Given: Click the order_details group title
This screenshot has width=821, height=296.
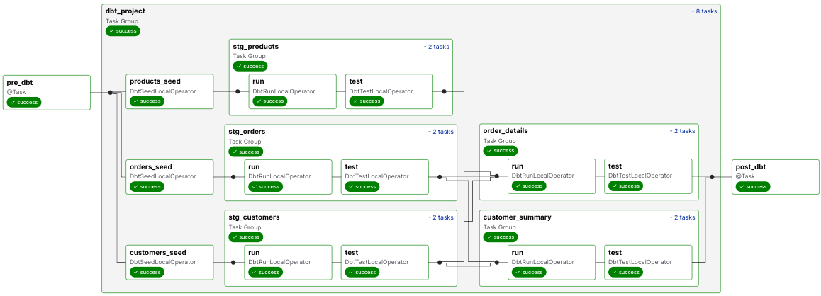Looking at the screenshot, I should pyautogui.click(x=506, y=131).
